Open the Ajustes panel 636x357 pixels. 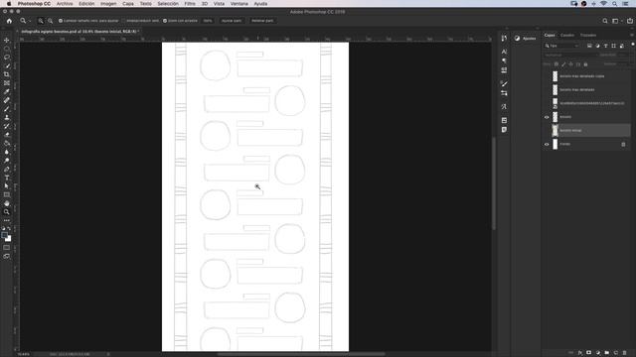pos(526,39)
